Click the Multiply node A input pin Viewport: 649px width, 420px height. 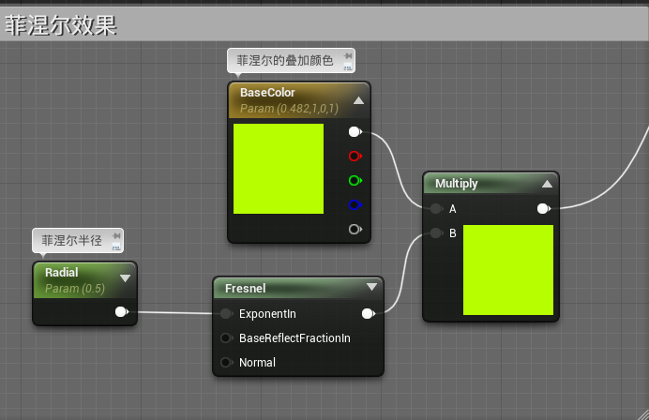coord(436,208)
